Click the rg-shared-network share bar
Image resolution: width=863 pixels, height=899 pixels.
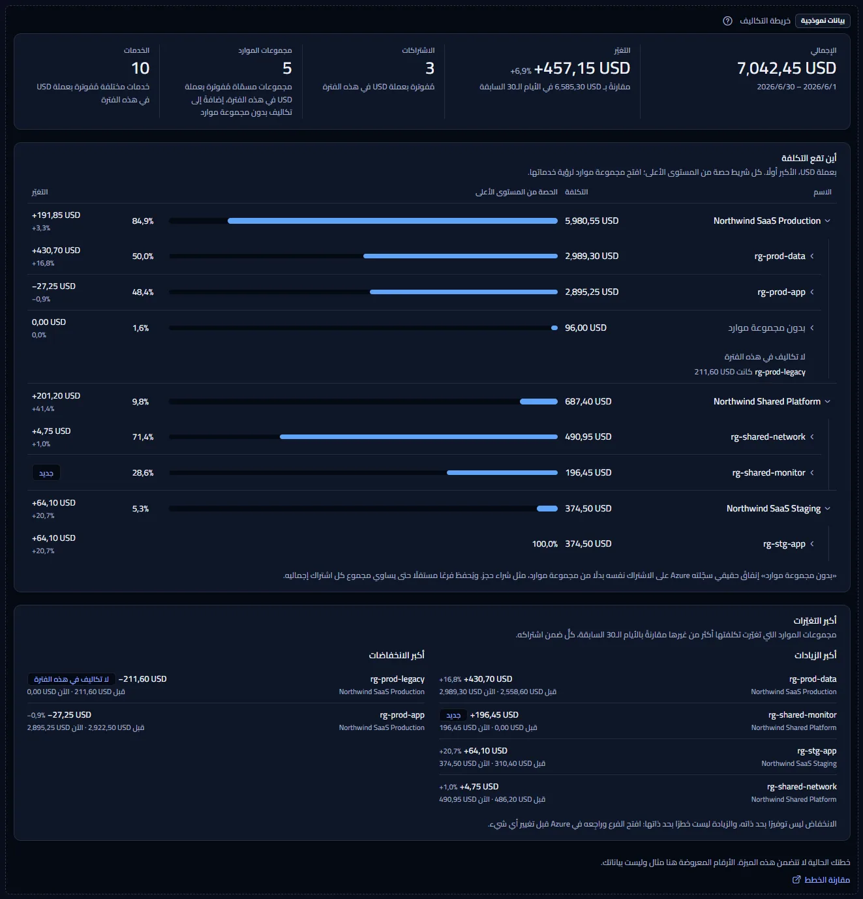(363, 437)
